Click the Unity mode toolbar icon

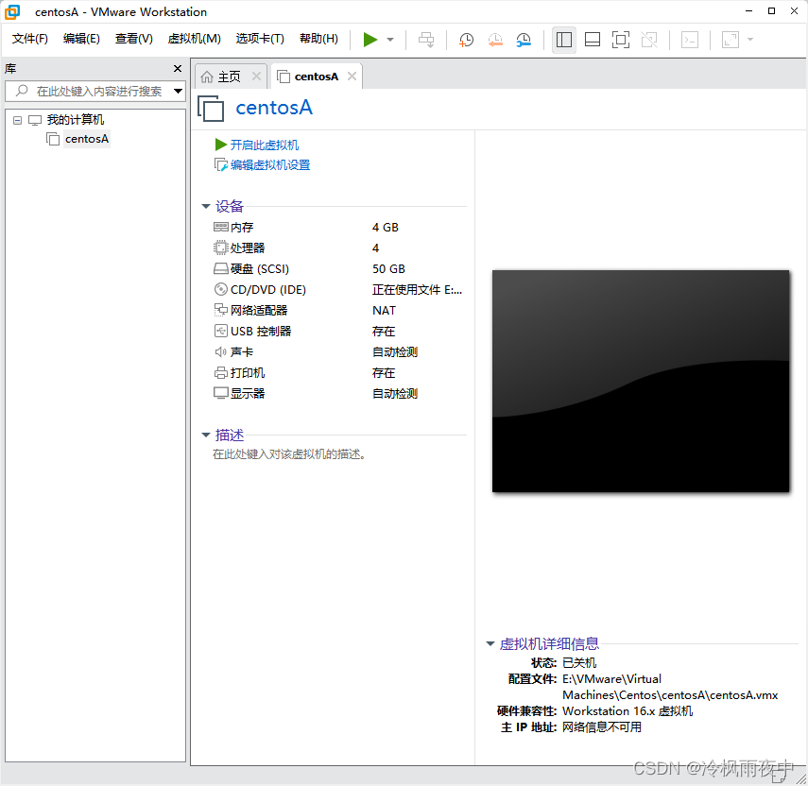pos(649,40)
